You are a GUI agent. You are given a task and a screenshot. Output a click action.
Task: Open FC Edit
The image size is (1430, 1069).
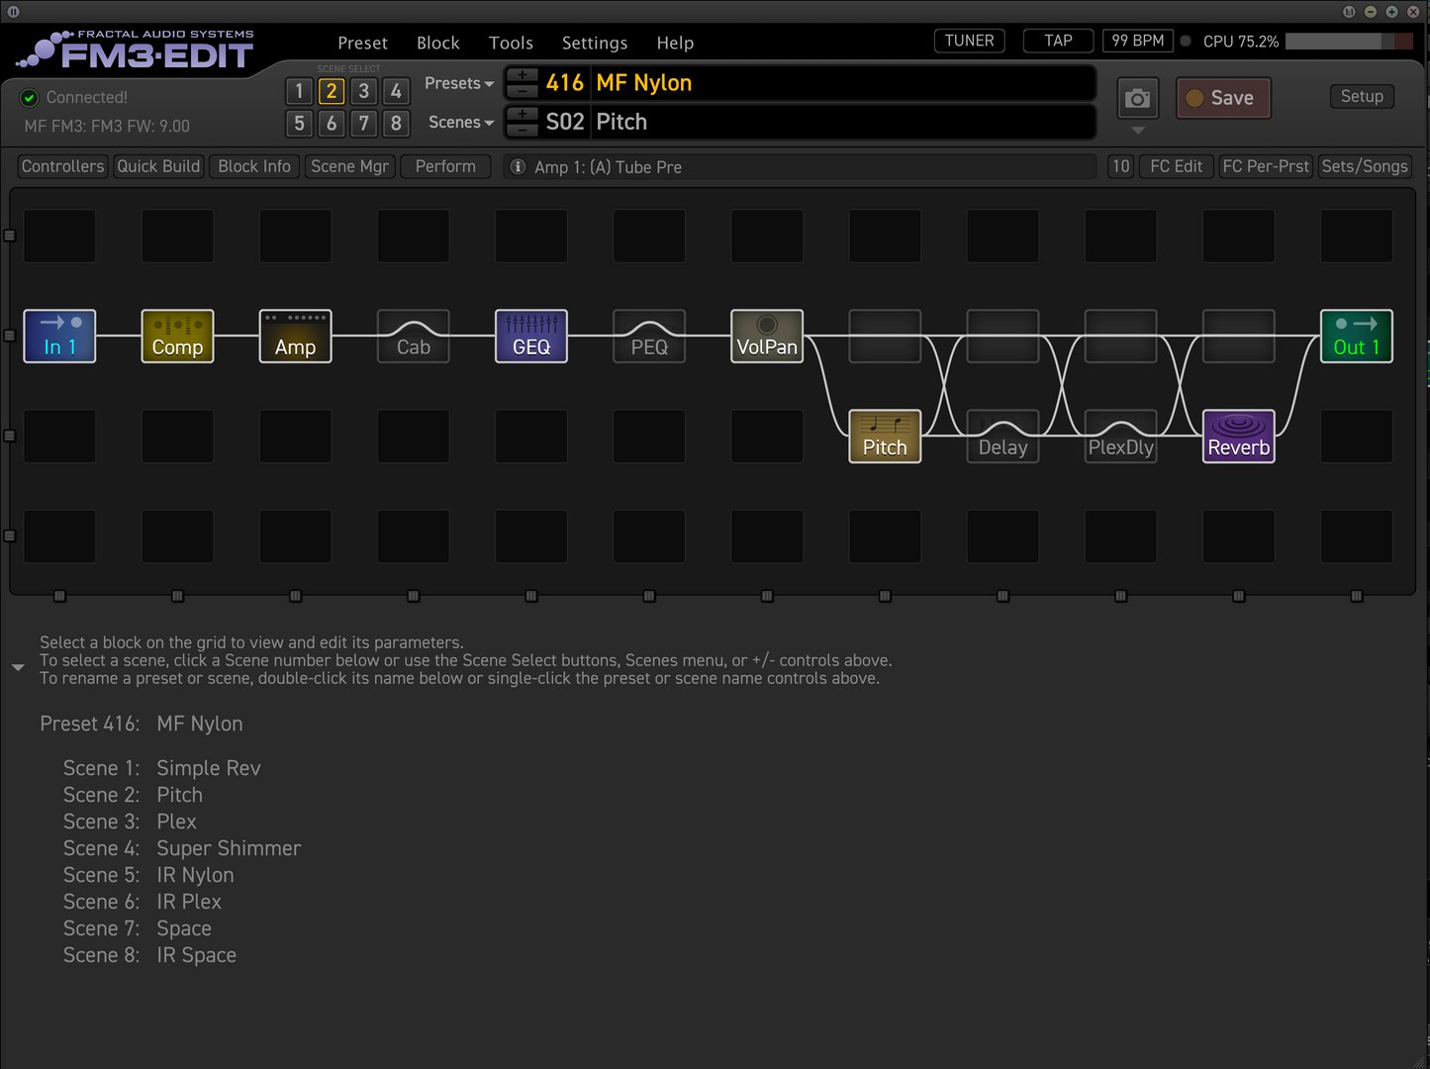(1176, 166)
